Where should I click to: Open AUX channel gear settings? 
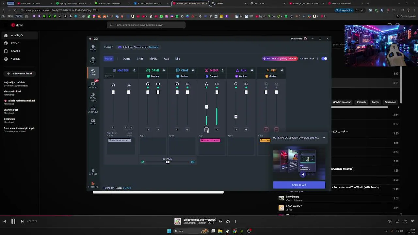click(252, 70)
